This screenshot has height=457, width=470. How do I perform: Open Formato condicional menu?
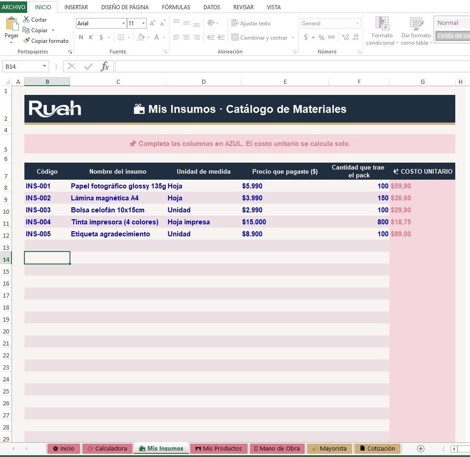coord(382,31)
